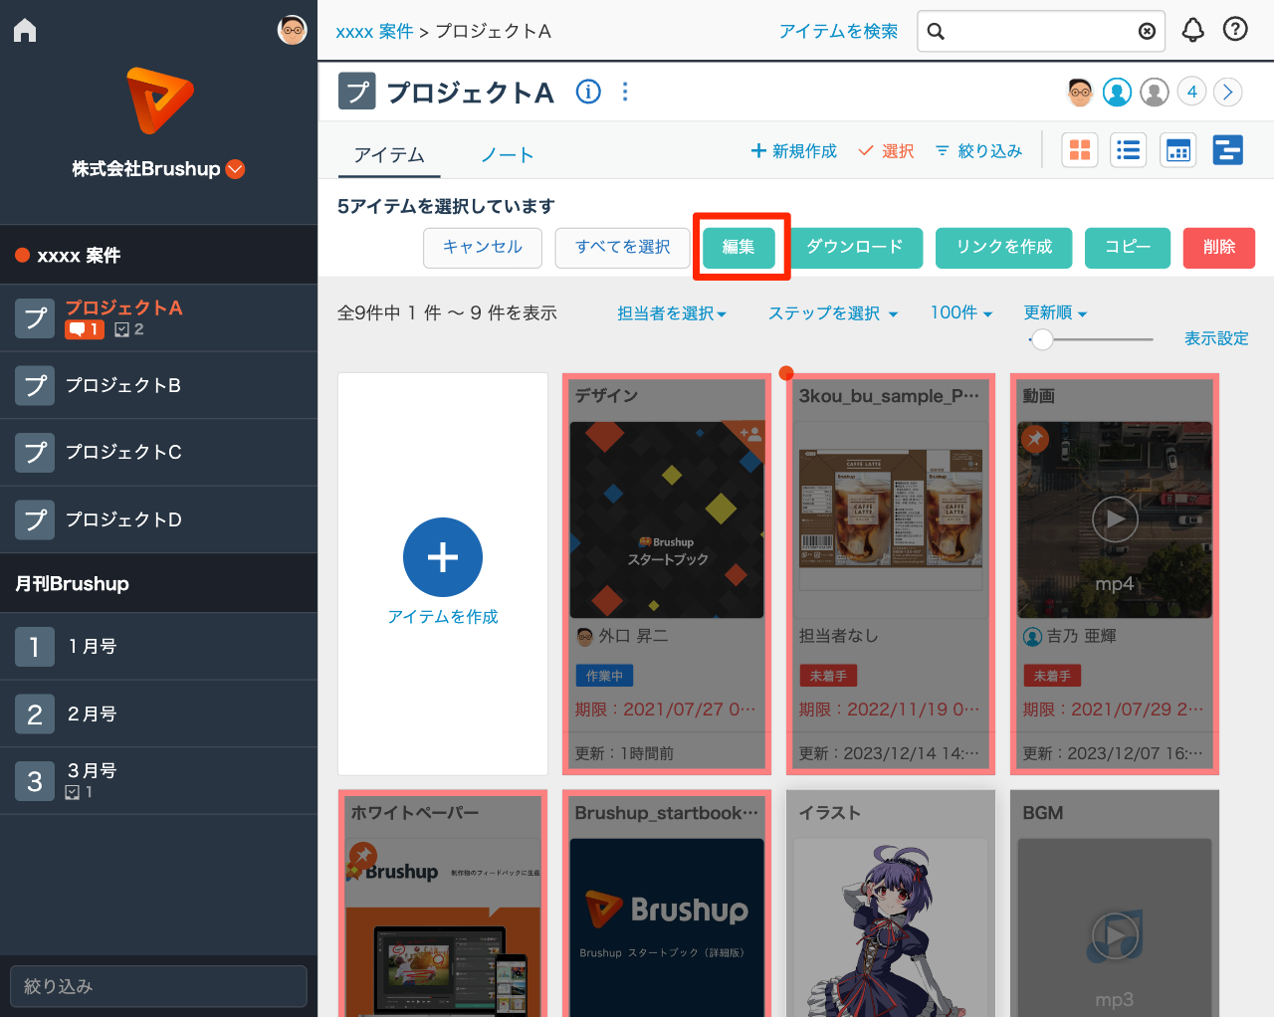Click the コピー button
The height and width of the screenshot is (1017, 1274).
pos(1128,248)
